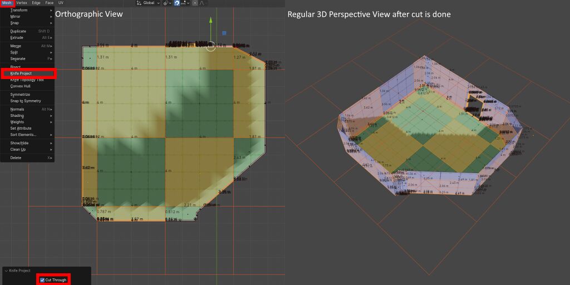Click the transform orientation axes icon
570x285 pixels.
[139, 3]
